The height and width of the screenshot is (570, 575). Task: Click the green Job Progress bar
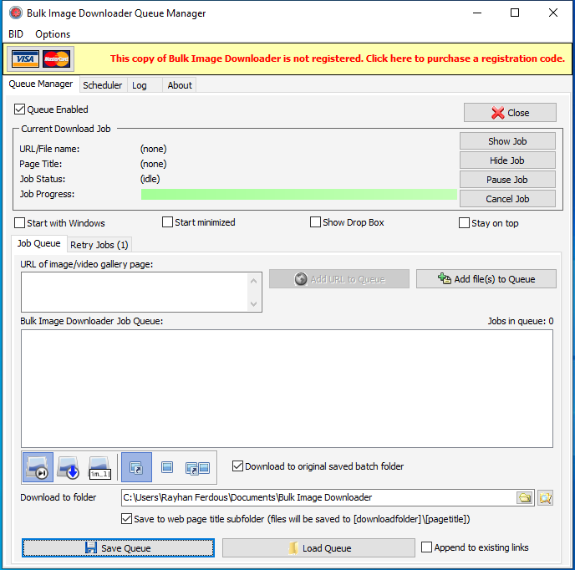[299, 195]
